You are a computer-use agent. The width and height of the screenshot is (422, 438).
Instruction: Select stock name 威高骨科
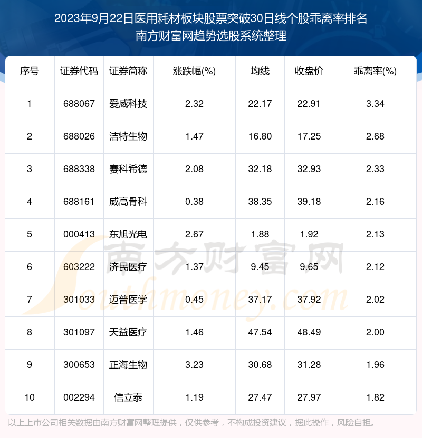(128, 202)
